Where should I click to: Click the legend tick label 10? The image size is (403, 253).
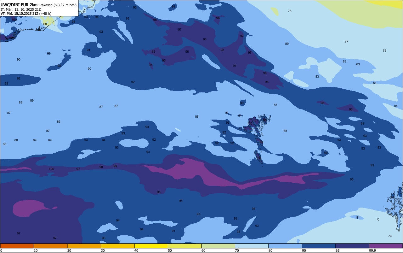36,250
